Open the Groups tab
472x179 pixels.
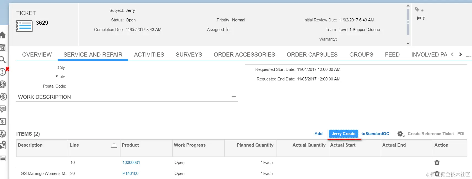coord(361,55)
